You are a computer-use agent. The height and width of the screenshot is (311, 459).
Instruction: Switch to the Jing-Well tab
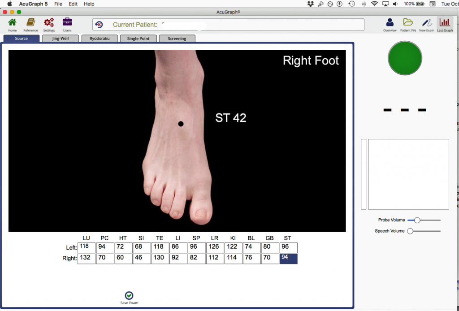point(61,39)
